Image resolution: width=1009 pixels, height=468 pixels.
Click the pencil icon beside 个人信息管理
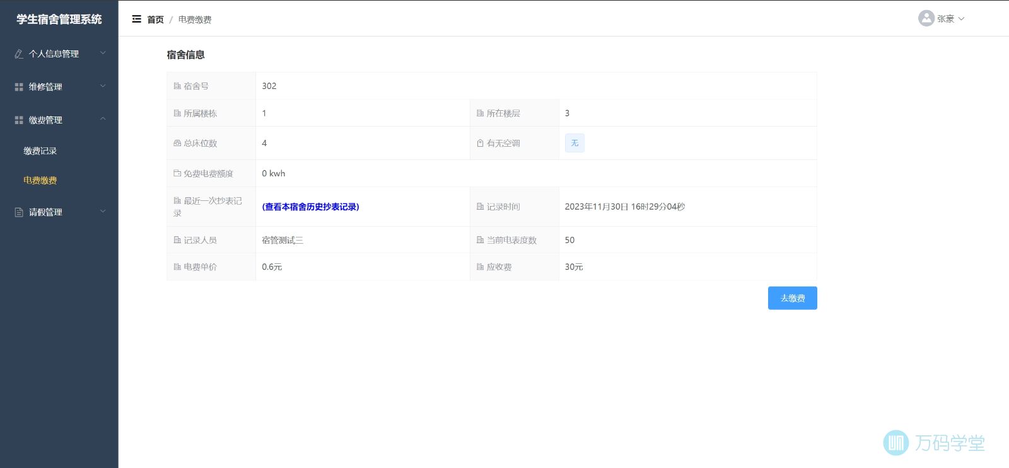(19, 54)
